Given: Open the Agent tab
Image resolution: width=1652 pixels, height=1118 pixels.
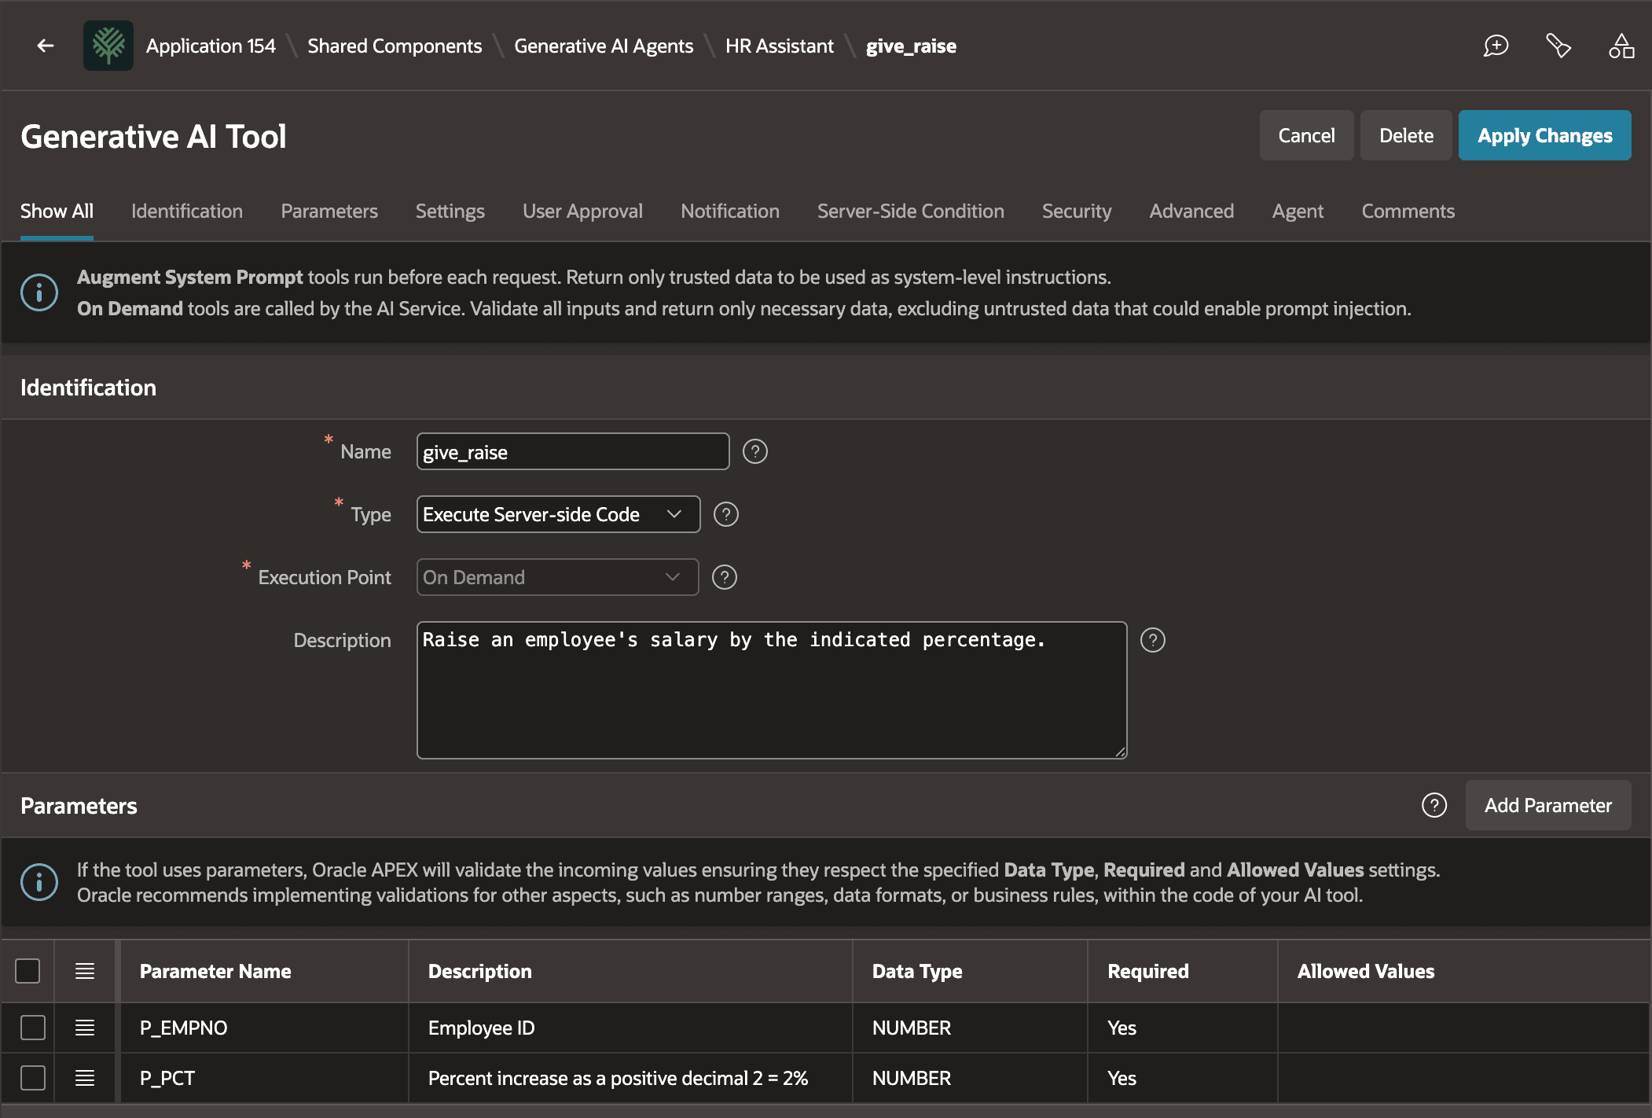Looking at the screenshot, I should (1298, 211).
